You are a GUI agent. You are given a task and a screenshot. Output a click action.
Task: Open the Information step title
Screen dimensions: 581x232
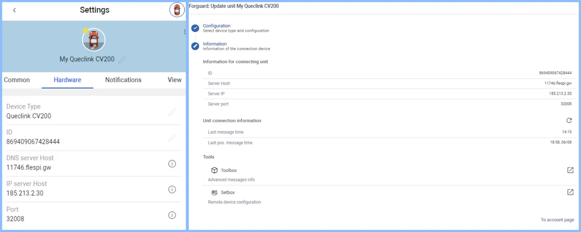tap(215, 44)
